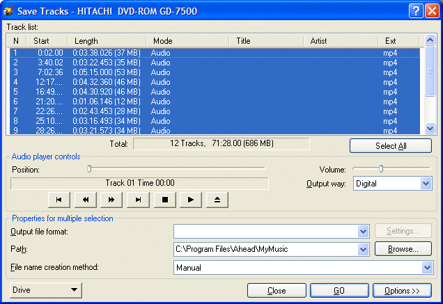Click the rewind button

coord(85,200)
